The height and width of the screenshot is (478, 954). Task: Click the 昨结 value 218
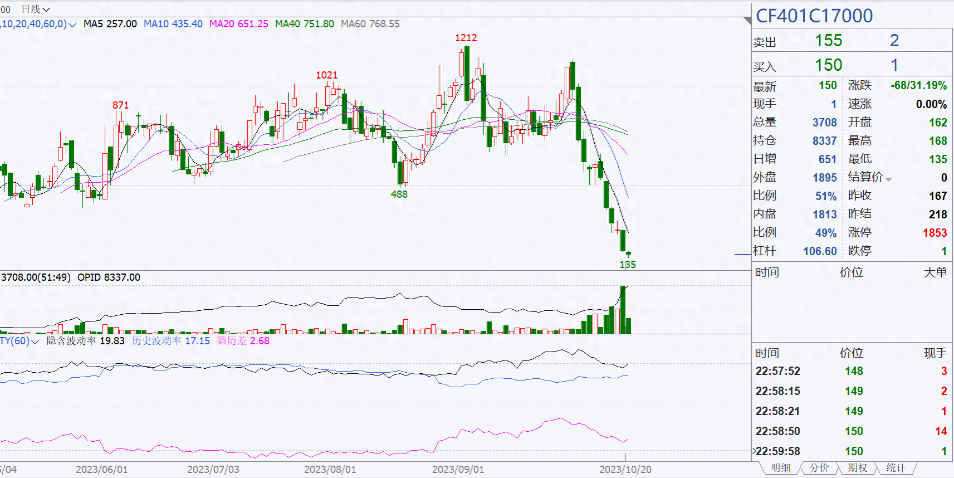(938, 214)
